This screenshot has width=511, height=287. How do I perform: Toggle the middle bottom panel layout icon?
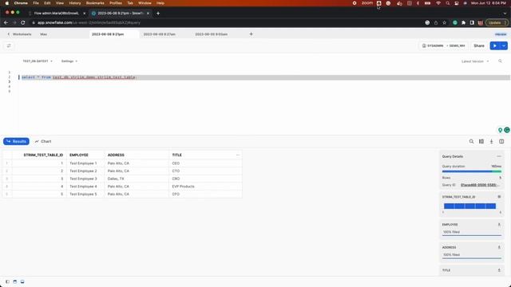tap(14, 281)
